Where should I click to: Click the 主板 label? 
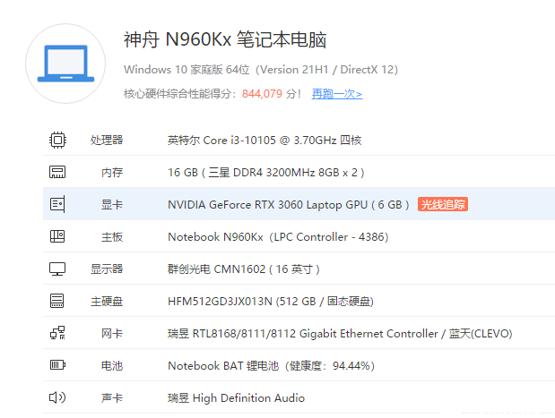[x=112, y=236]
